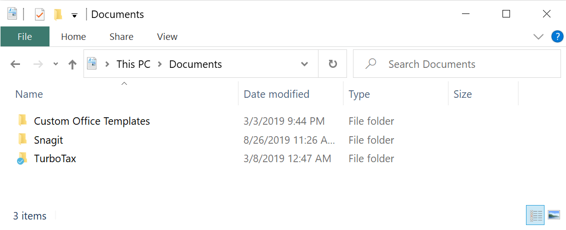Screen dimensions: 566x230
Task: Expand the ribbon with the chevron
Action: tap(538, 36)
